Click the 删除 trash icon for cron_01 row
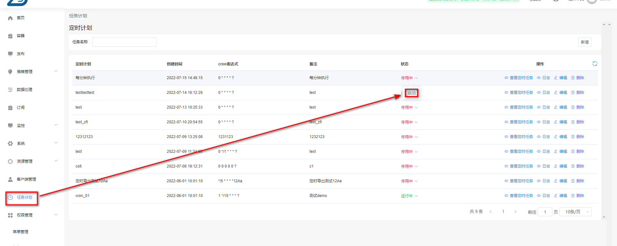The width and height of the screenshot is (617, 246). (x=573, y=196)
